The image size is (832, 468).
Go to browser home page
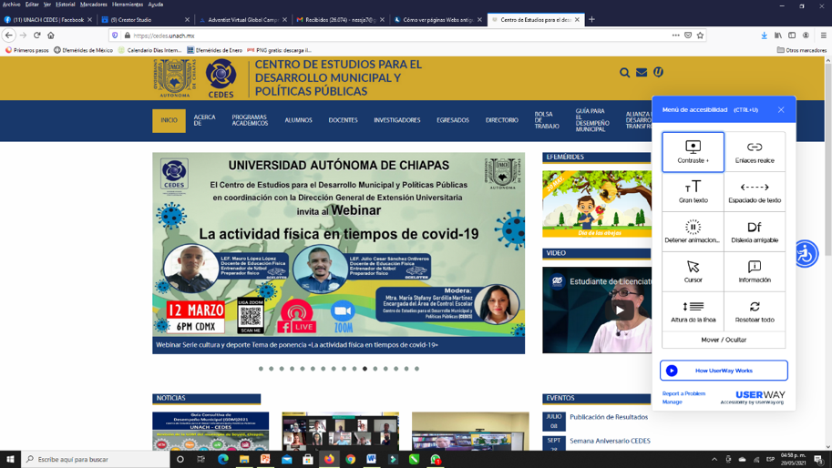pyautogui.click(x=51, y=36)
